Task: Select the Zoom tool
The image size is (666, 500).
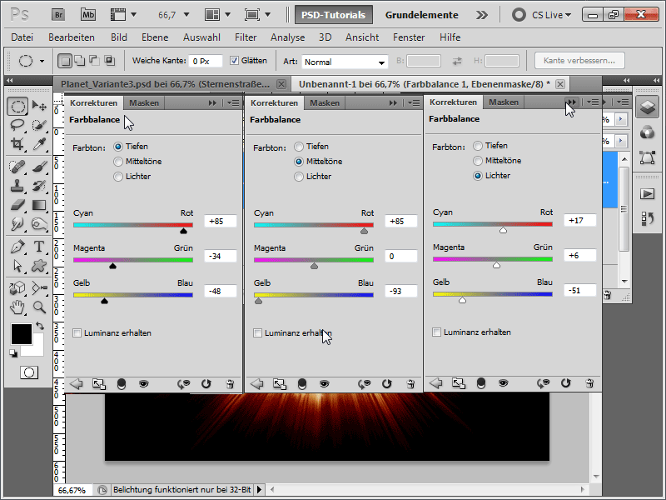Action: pos(39,307)
